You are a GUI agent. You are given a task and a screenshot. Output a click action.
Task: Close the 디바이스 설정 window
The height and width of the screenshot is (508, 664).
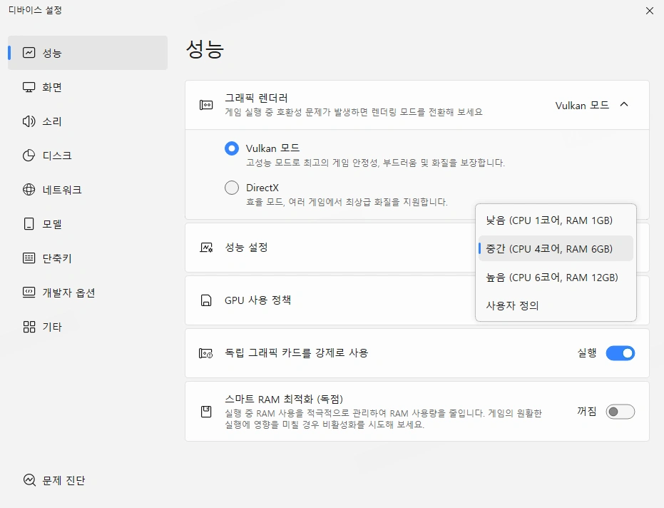click(x=650, y=11)
